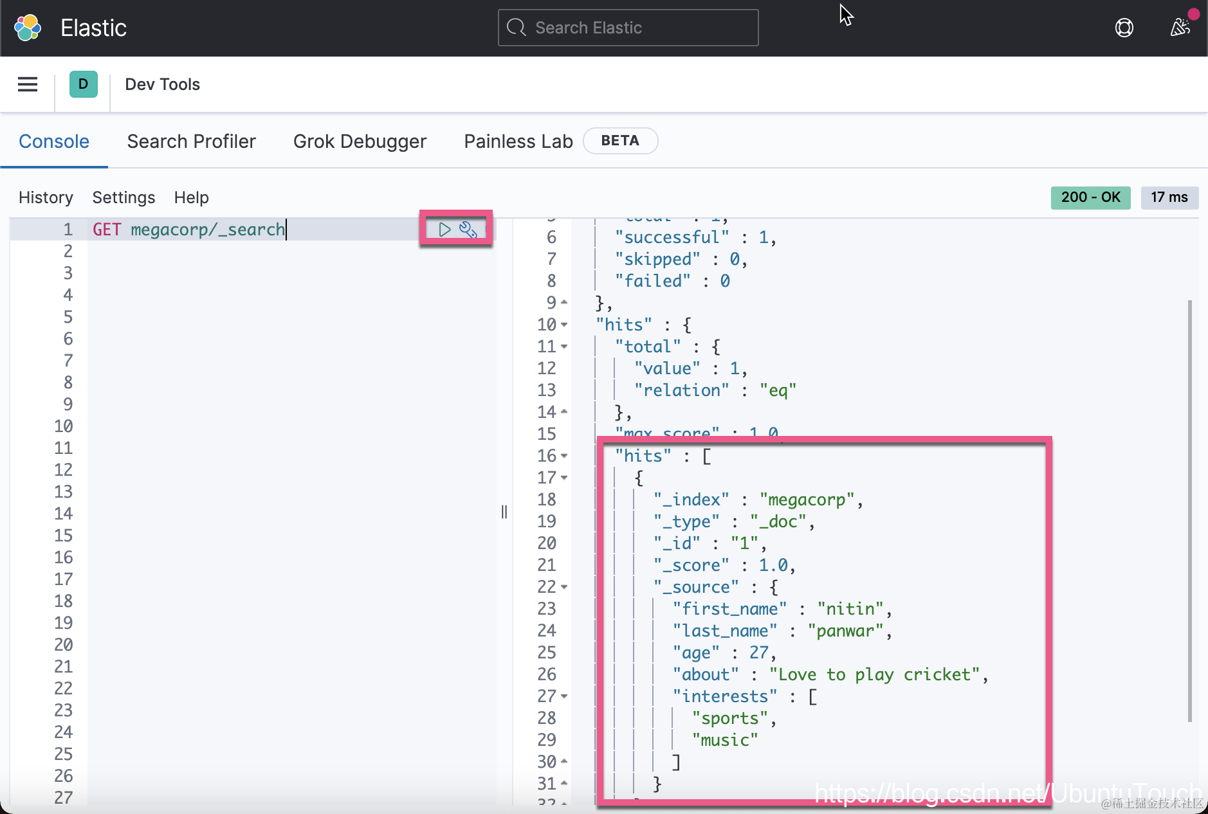Open the Help lifebuoy icon in header
The width and height of the screenshot is (1208, 814).
[x=1124, y=28]
